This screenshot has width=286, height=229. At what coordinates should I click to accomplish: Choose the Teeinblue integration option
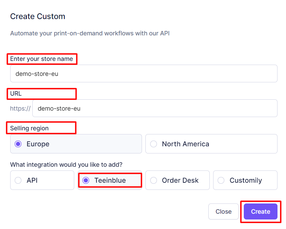(110, 180)
